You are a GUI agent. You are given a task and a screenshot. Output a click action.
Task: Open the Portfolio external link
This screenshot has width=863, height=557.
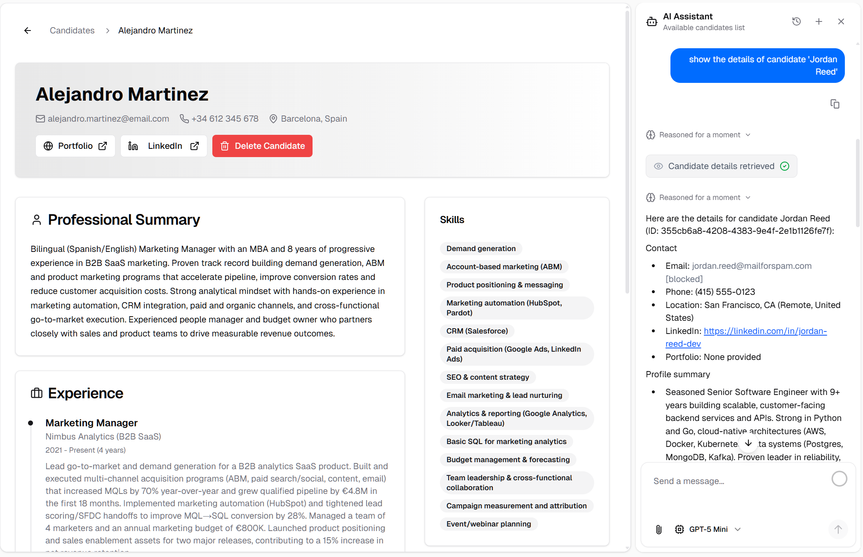point(75,146)
